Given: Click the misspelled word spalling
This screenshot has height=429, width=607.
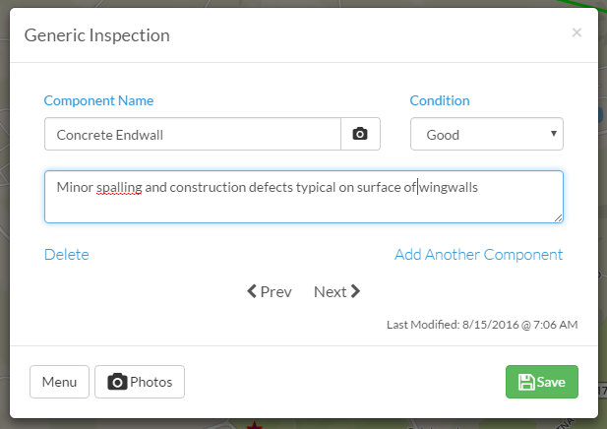Looking at the screenshot, I should pyautogui.click(x=119, y=188).
